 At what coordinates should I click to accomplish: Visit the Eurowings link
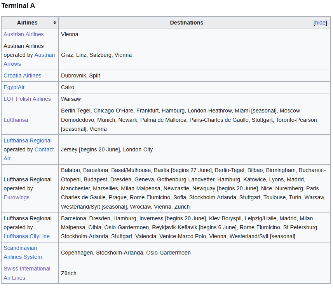click(x=16, y=197)
